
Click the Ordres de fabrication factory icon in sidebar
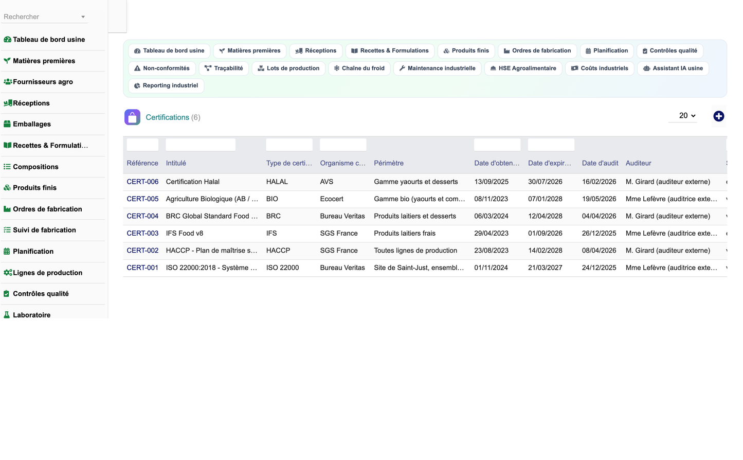point(7,209)
